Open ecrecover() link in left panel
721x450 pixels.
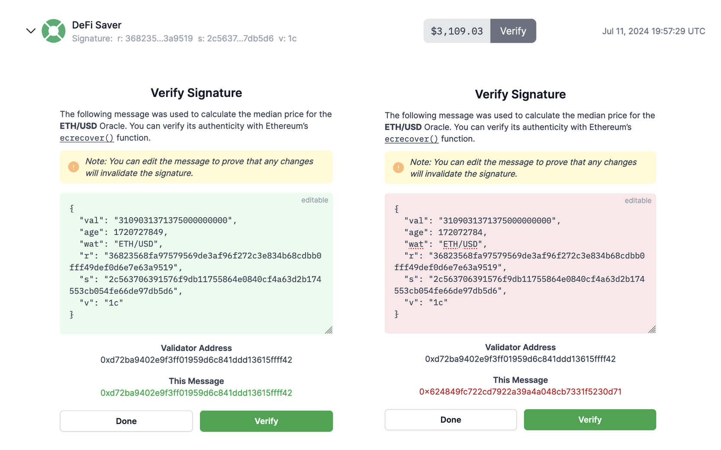click(x=87, y=138)
